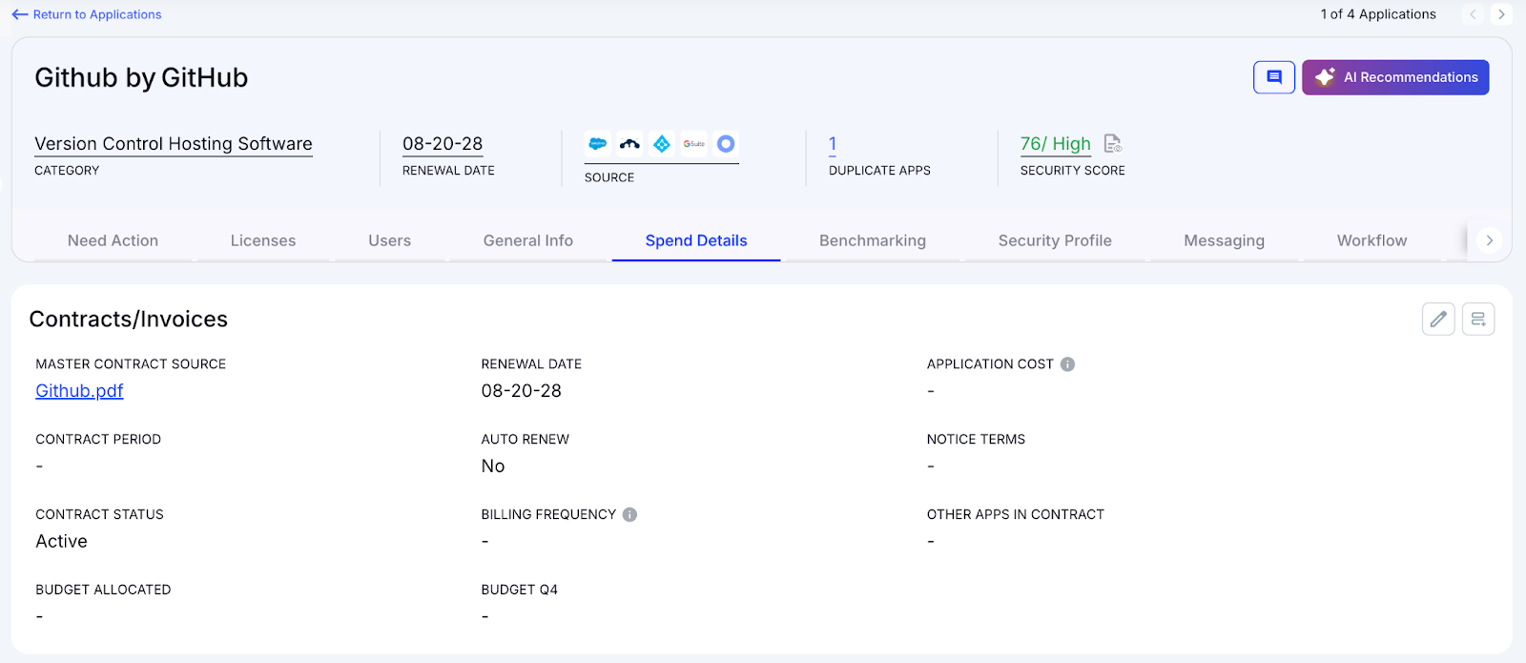The height and width of the screenshot is (663, 1526).
Task: Switch to the Workflow tab
Action: pyautogui.click(x=1371, y=240)
